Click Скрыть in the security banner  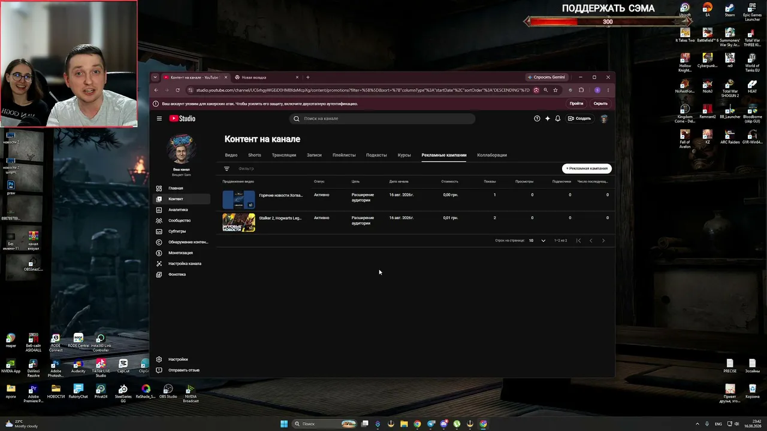coord(600,104)
